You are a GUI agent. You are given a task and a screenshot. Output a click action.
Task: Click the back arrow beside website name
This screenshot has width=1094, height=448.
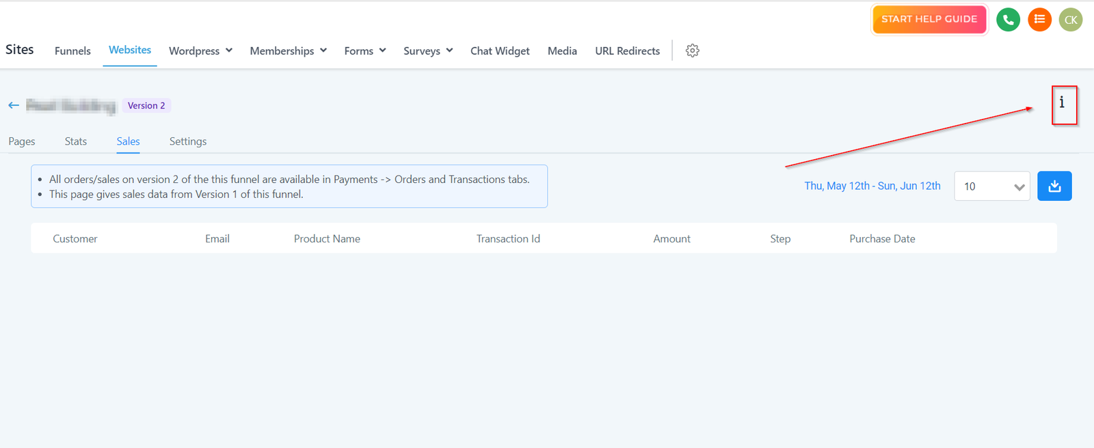pyautogui.click(x=14, y=105)
